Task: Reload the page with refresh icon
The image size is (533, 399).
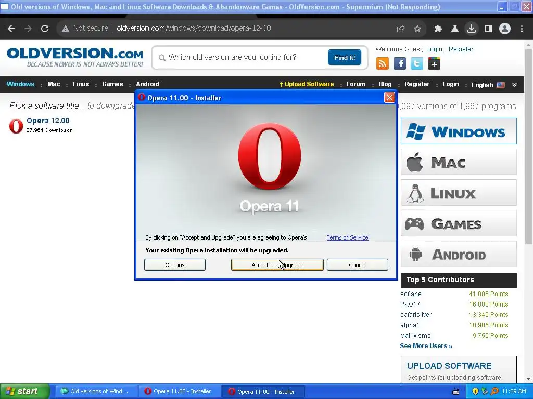Action: coord(45,29)
